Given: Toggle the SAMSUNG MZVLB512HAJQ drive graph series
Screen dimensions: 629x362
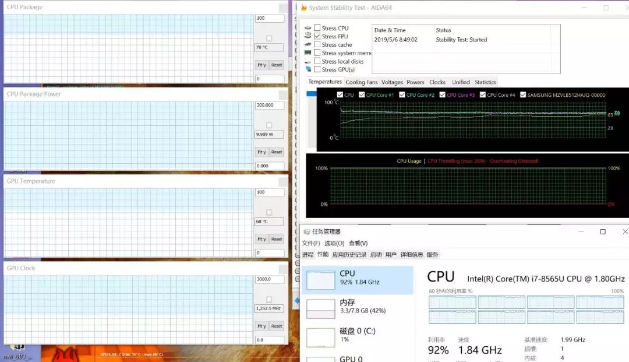Looking at the screenshot, I should [524, 94].
